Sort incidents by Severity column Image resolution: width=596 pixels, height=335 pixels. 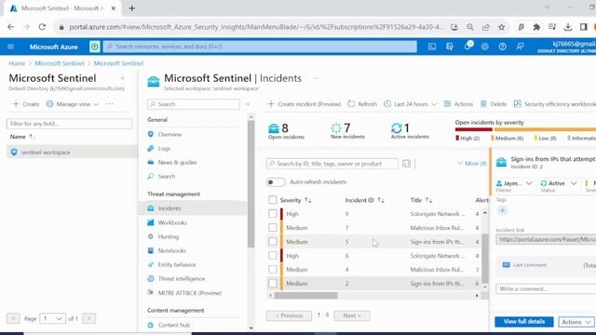(x=295, y=200)
